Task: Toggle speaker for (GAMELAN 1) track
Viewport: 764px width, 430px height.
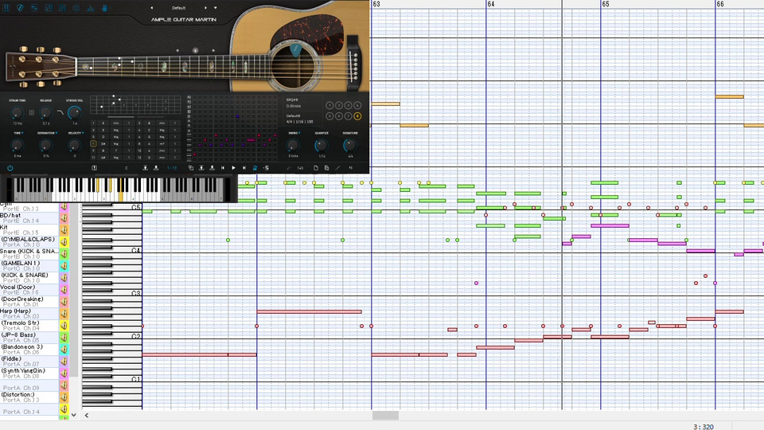Action: click(64, 266)
